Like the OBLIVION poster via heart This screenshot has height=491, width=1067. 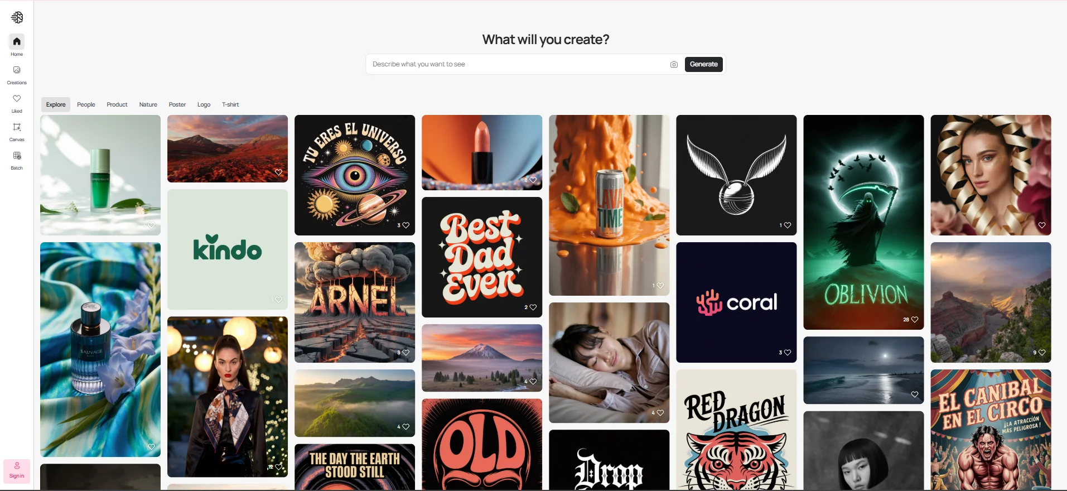914,320
